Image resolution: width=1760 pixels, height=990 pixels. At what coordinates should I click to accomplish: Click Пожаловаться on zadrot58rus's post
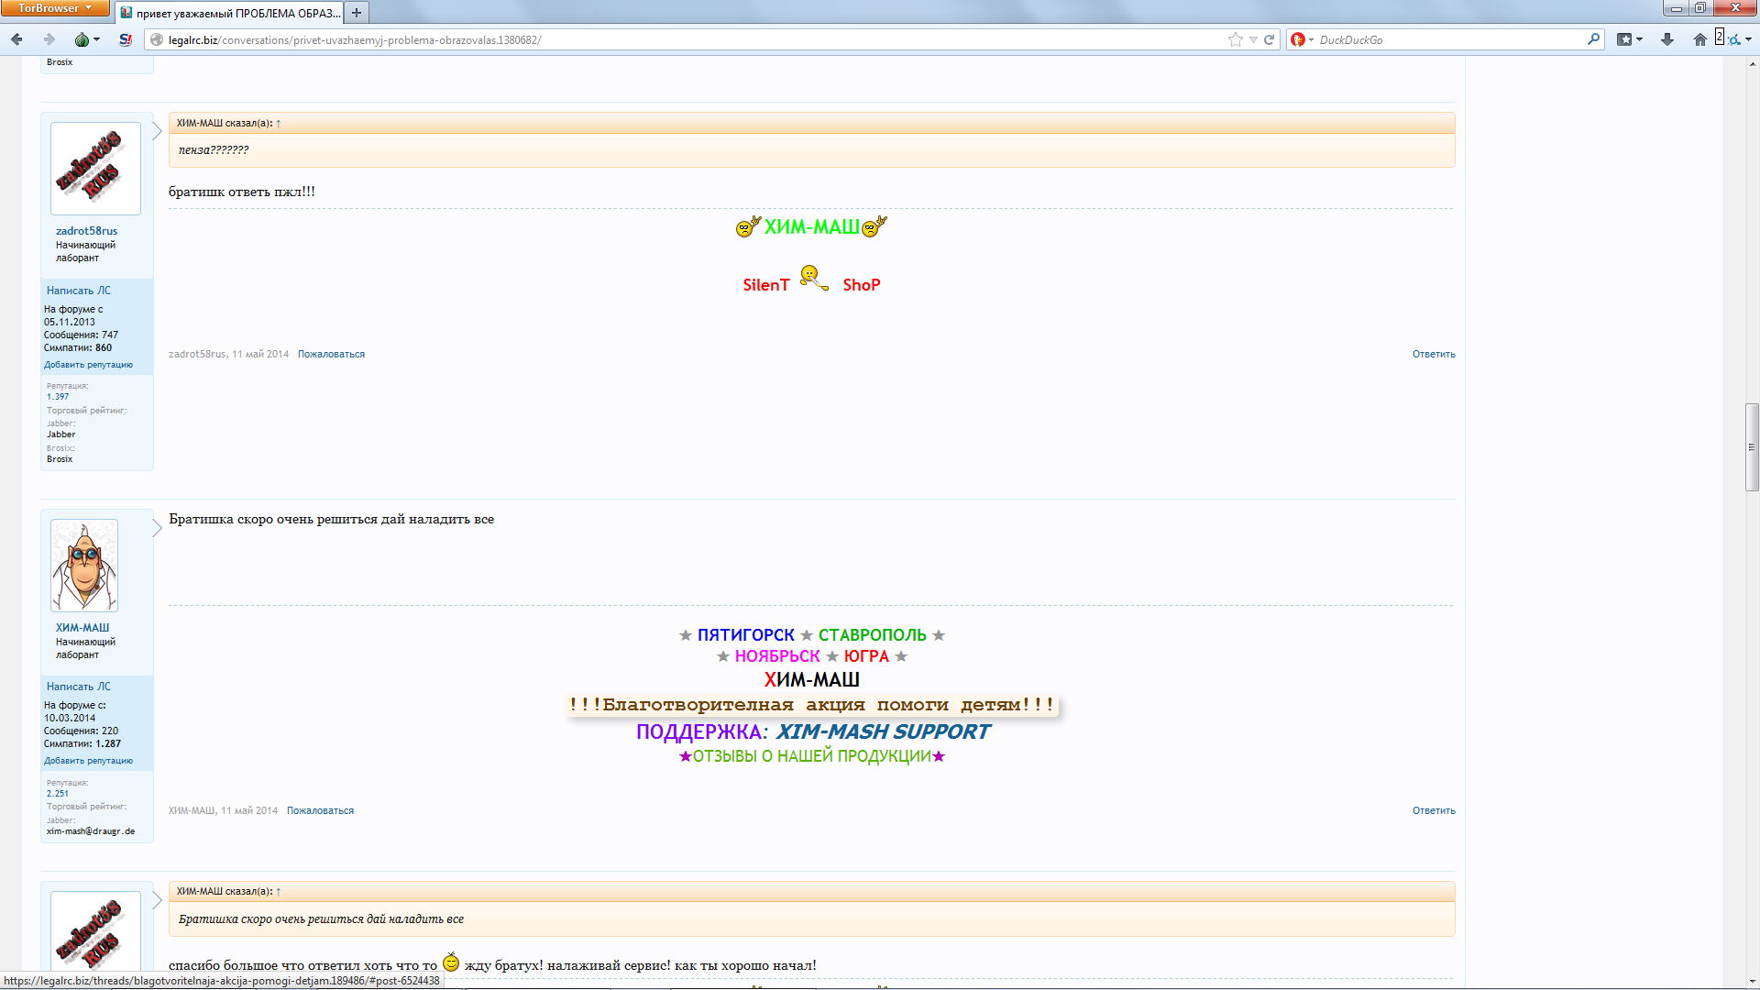click(331, 354)
